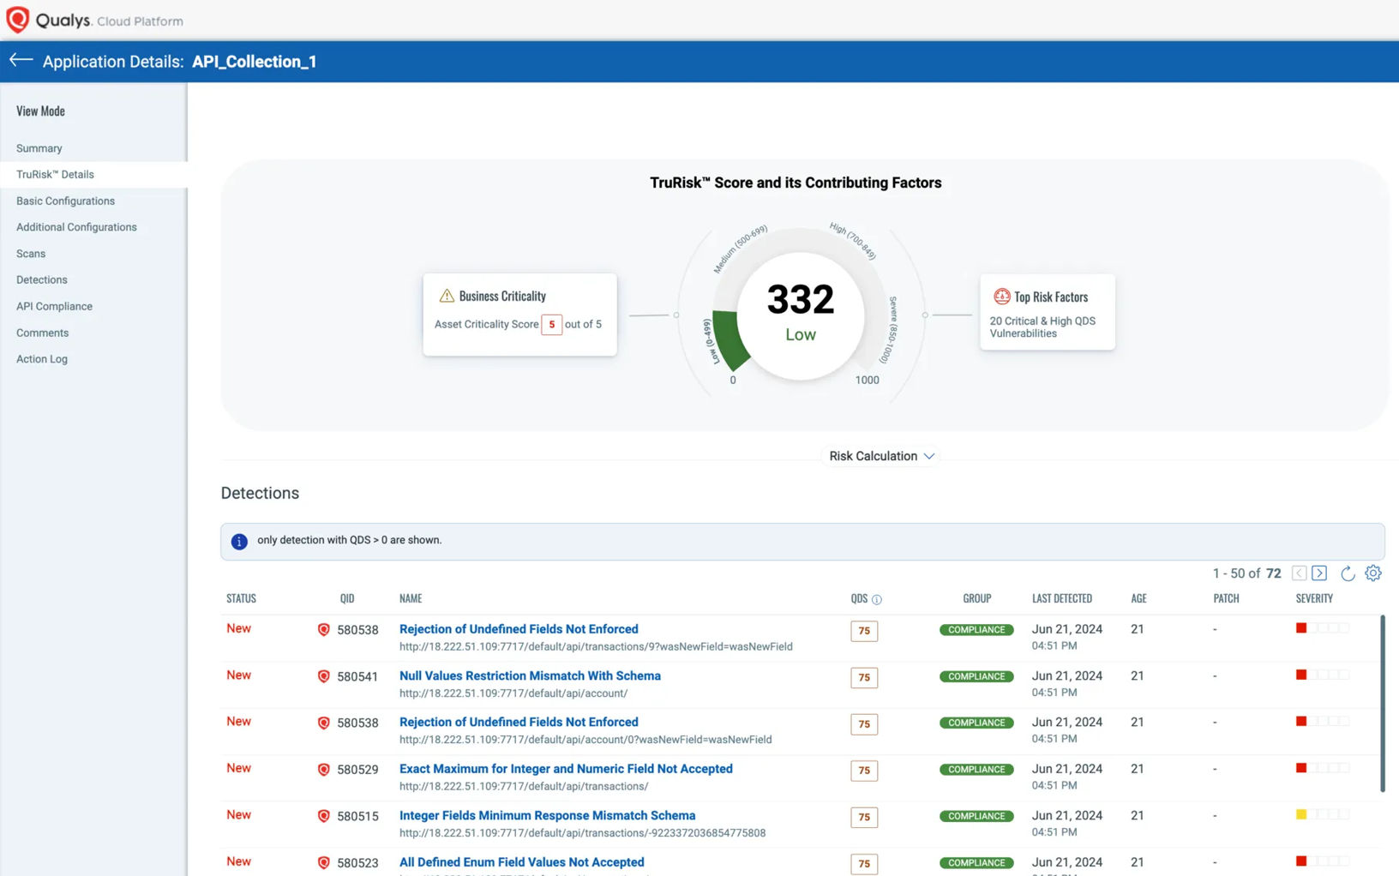Click the Top Risk Factors scale icon
Screen dimensions: 1399x876
click(x=1001, y=297)
